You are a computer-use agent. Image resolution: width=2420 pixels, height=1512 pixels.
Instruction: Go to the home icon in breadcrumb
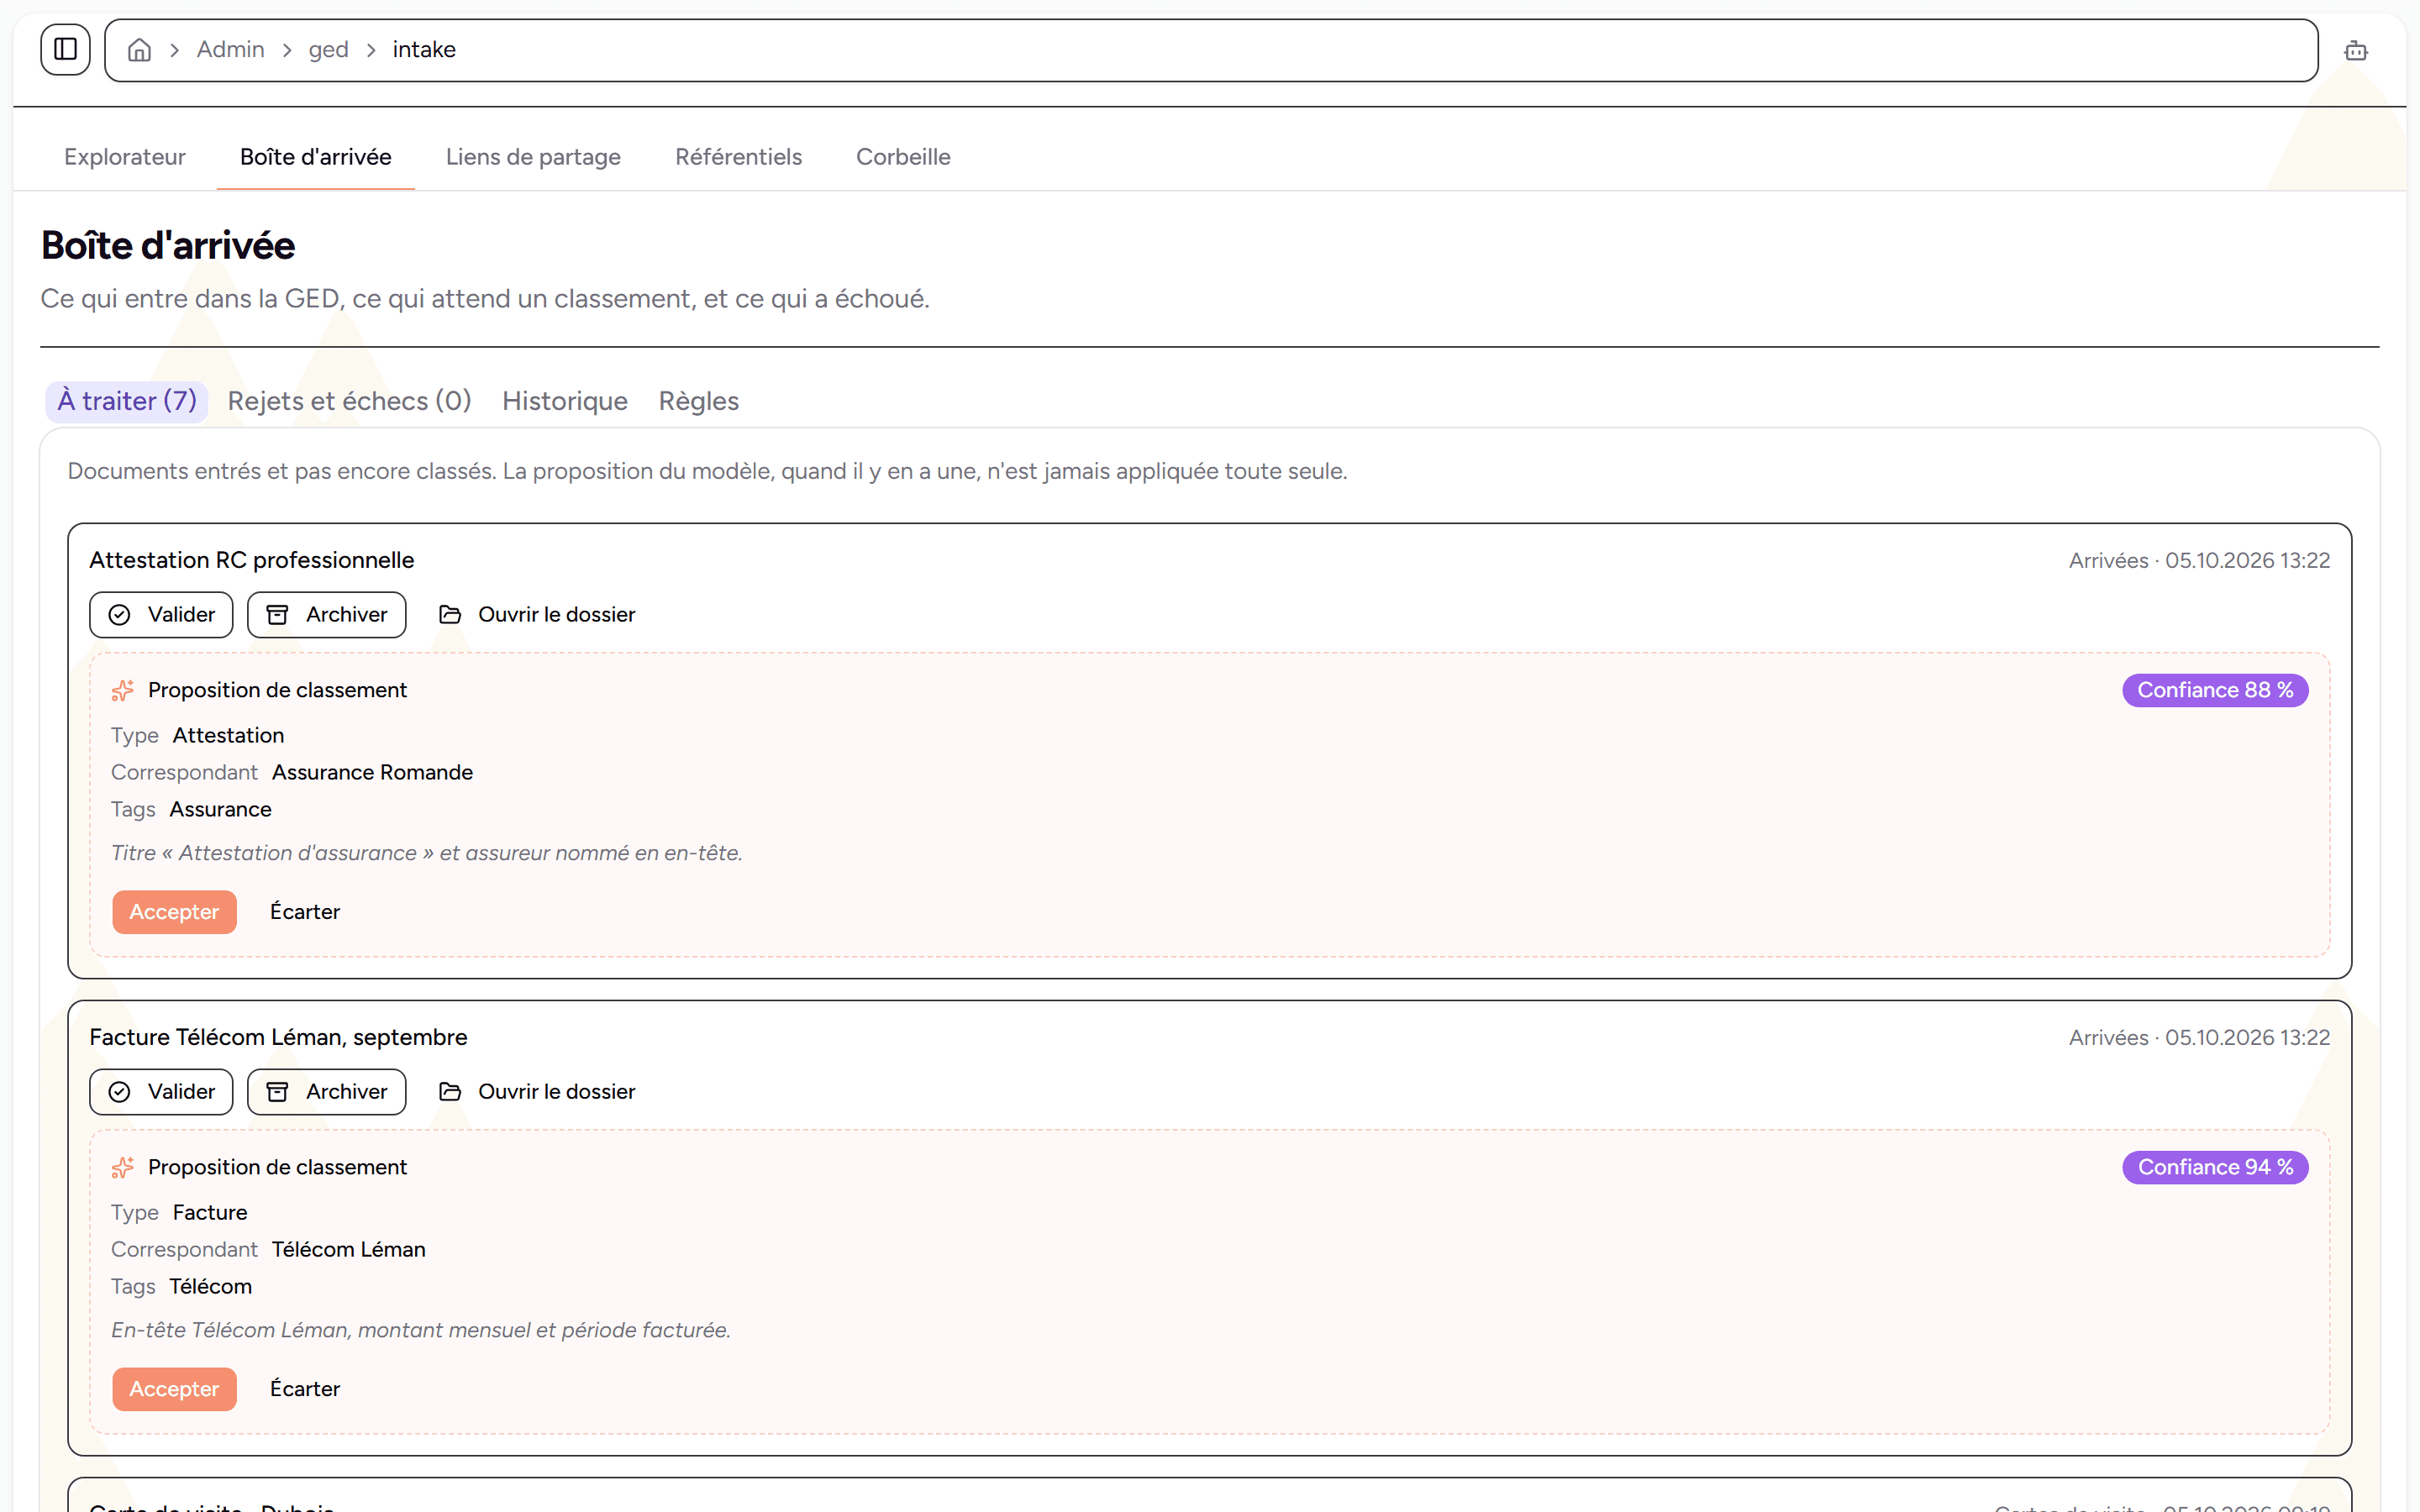140,50
